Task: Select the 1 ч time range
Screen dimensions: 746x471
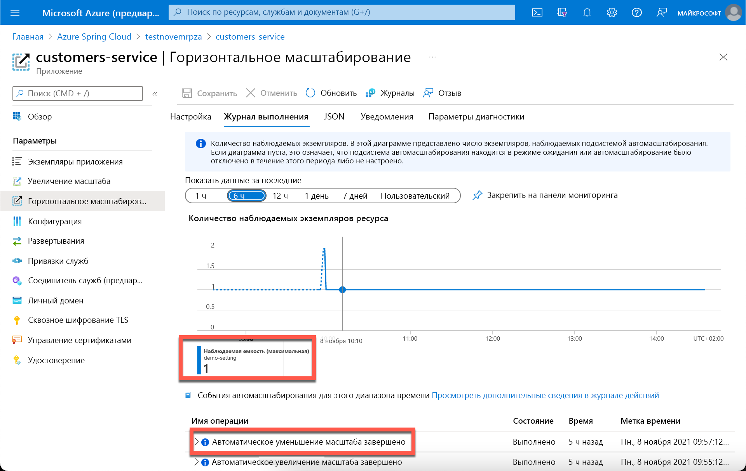Action: click(x=201, y=196)
